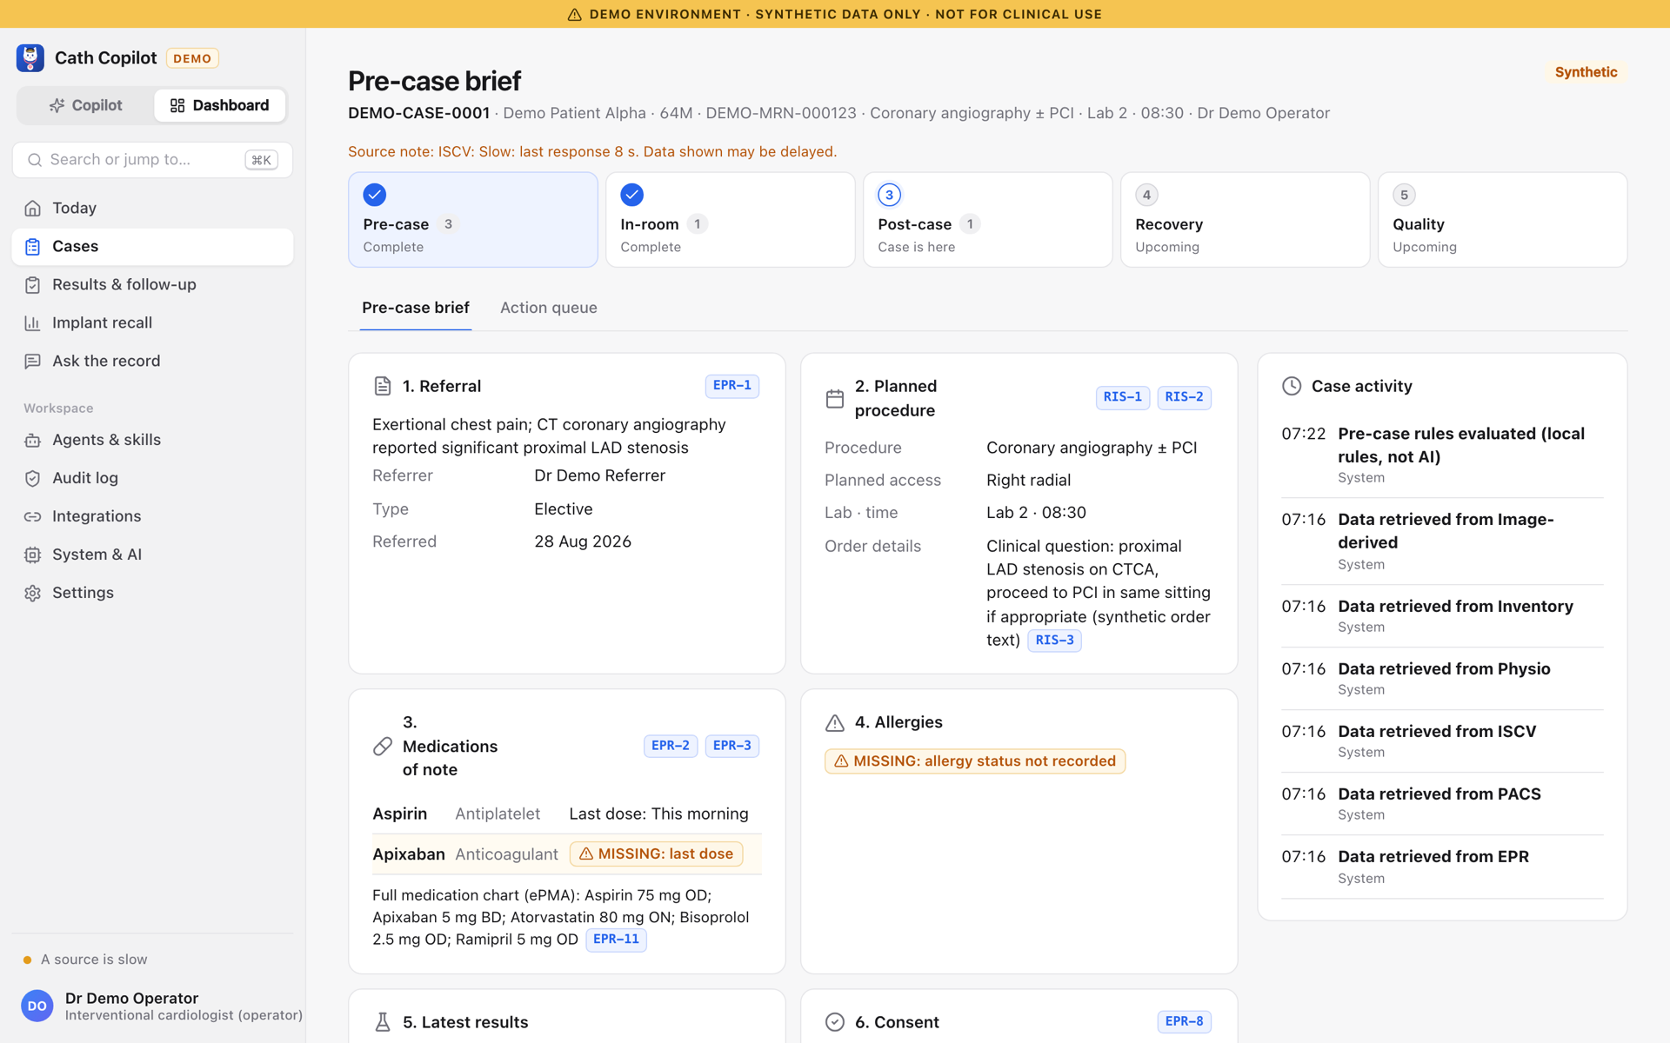Click the Cases clipboard icon

33,247
